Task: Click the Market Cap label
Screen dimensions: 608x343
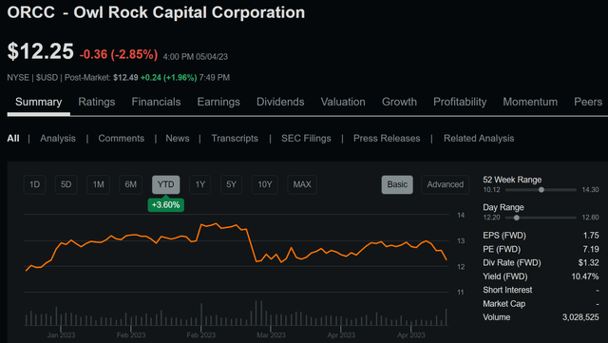Action: (504, 304)
